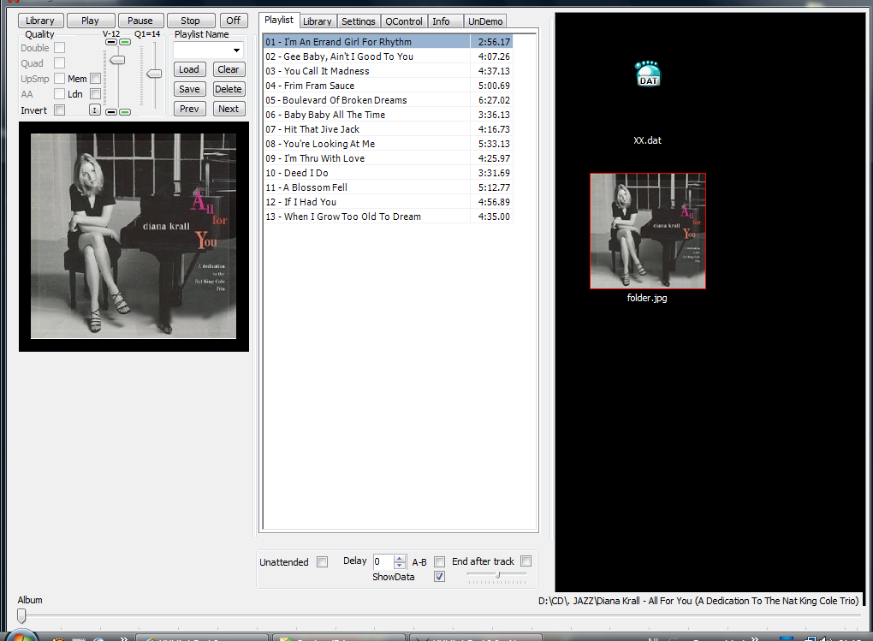Select the folder.jpg thumbnail
873x641 pixels.
coord(648,231)
